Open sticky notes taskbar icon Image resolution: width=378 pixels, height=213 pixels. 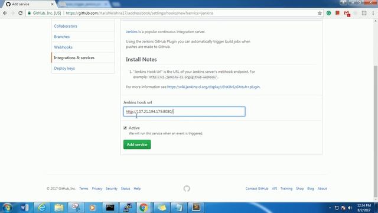pos(161,208)
